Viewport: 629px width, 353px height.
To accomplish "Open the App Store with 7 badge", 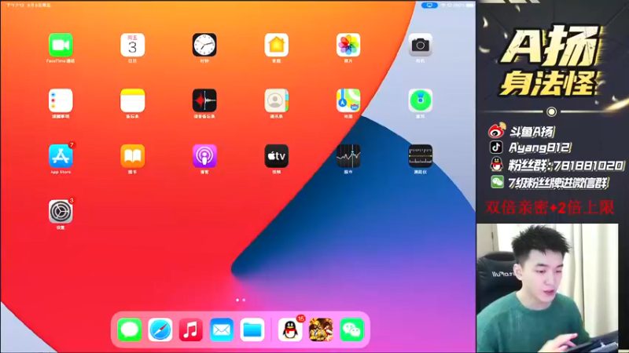I will 61,156.
